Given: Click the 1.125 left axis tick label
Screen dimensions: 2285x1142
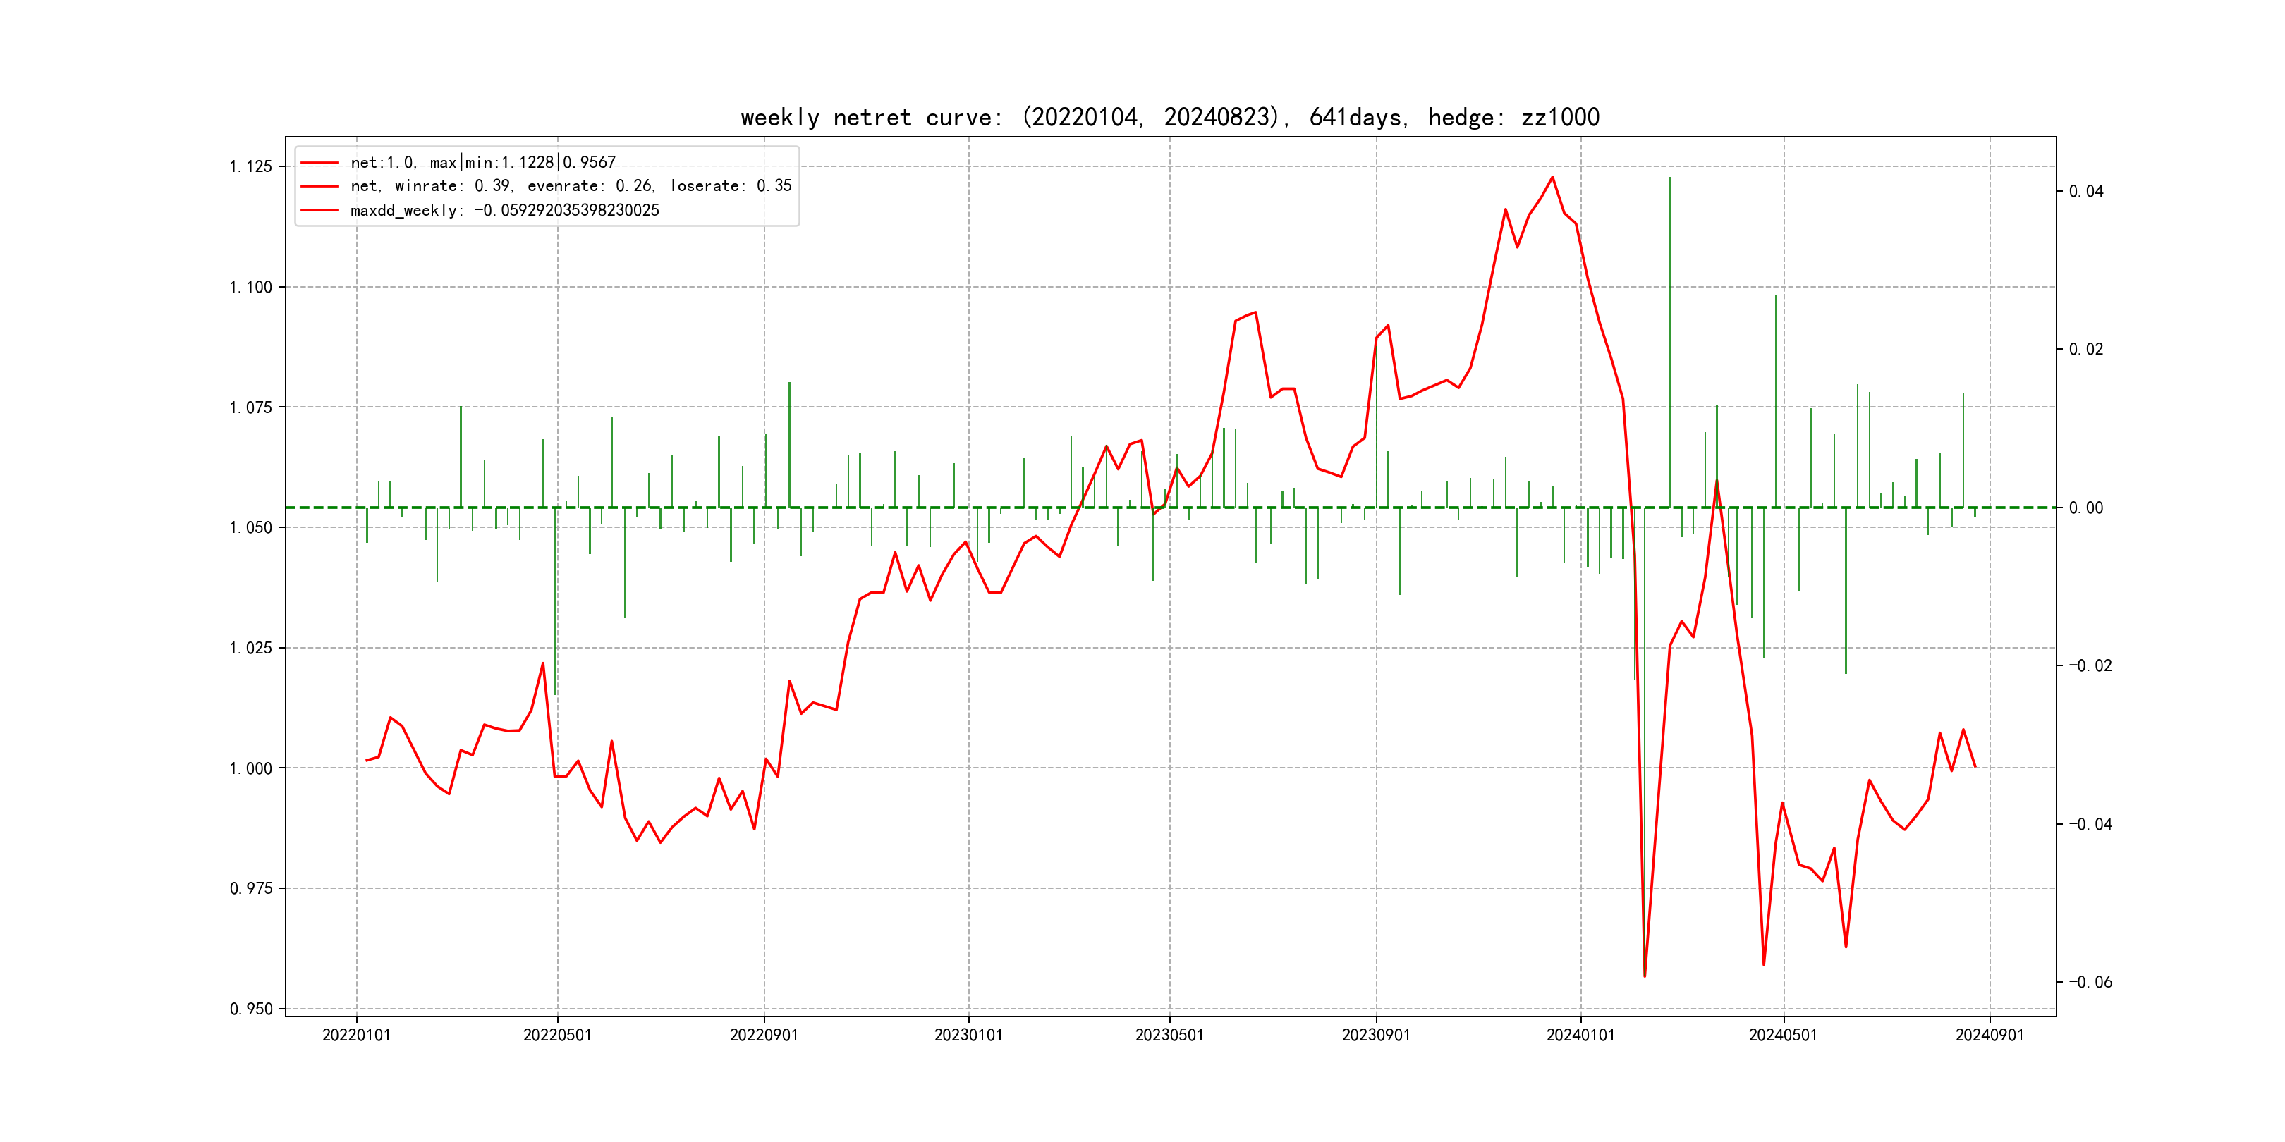Looking at the screenshot, I should pyautogui.click(x=251, y=166).
